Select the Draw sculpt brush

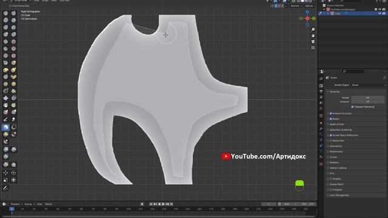[5, 13]
